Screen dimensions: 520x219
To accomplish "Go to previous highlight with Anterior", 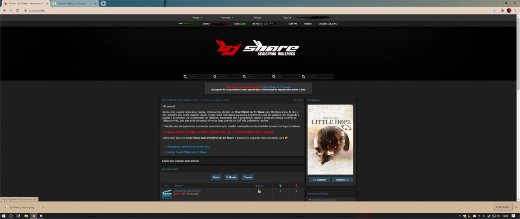I will pyautogui.click(x=319, y=180).
